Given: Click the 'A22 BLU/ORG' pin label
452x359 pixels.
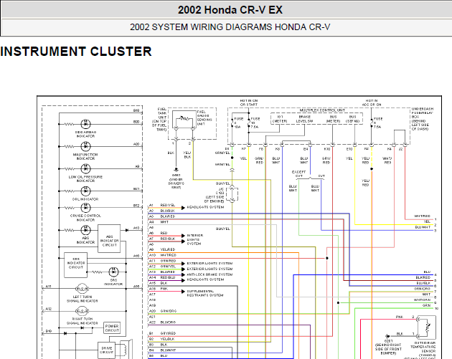Looking at the screenshot, I should 162,322.
